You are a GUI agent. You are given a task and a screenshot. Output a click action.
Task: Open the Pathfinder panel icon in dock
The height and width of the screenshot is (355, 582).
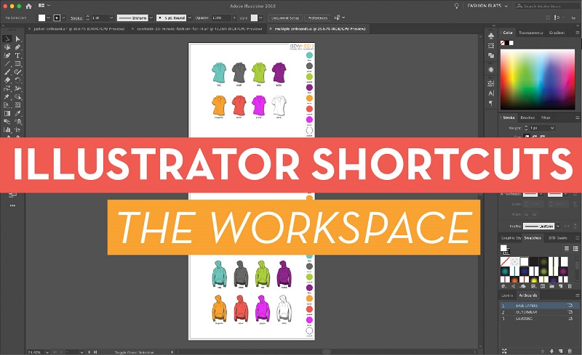click(491, 56)
